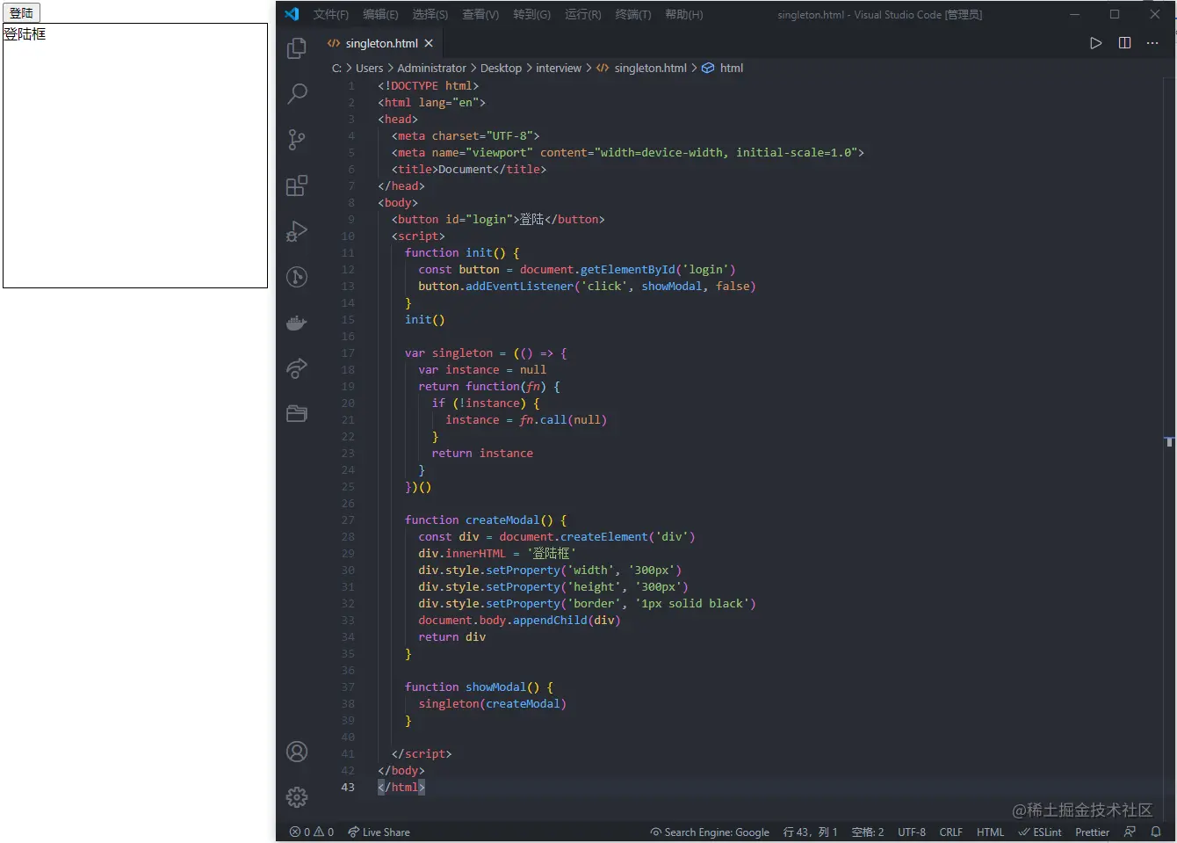Viewport: 1177px width, 843px height.
Task: Click the editor vertical scrollbar marker
Action: (x=1169, y=441)
